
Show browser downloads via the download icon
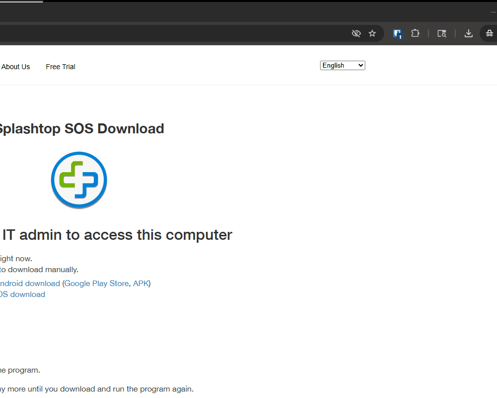(x=468, y=33)
